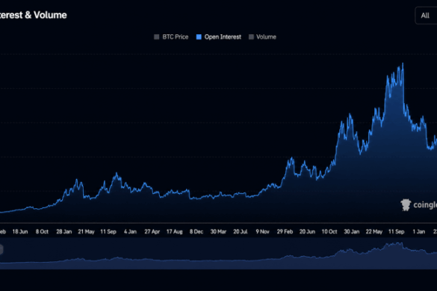
Task: Select the 29 Feb x-axis date label
Action: click(x=285, y=232)
